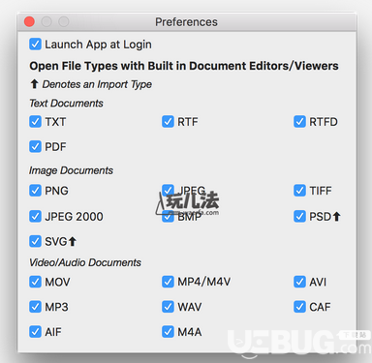This screenshot has height=363, width=372.
Task: Toggle the M4A audio checkbox
Action: coord(168,332)
